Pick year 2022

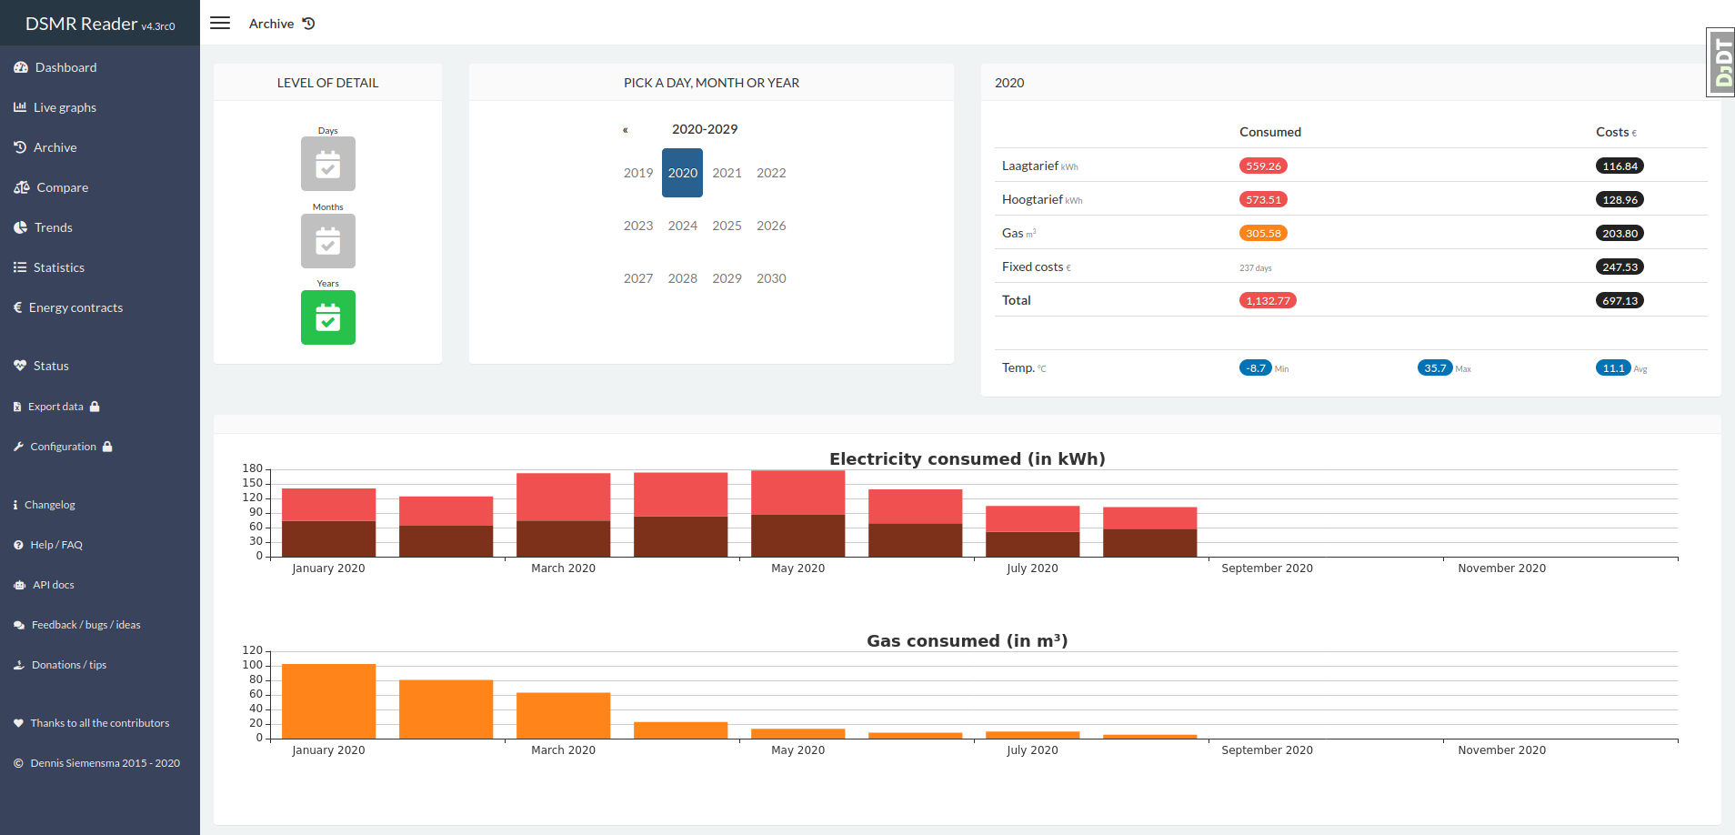(x=771, y=173)
